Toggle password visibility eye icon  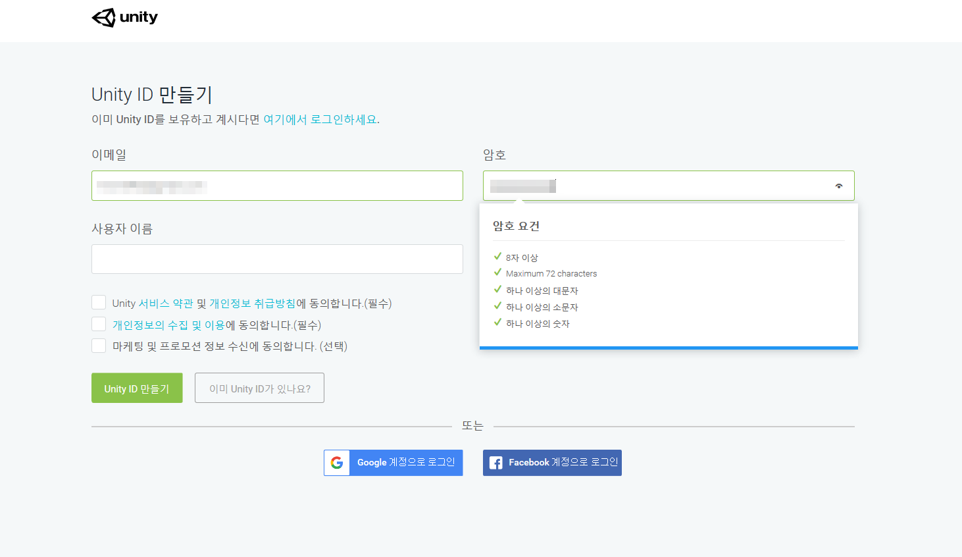pyautogui.click(x=839, y=186)
